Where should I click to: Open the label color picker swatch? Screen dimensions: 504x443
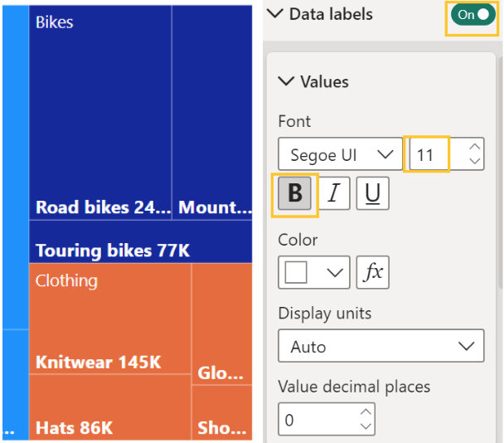(313, 272)
